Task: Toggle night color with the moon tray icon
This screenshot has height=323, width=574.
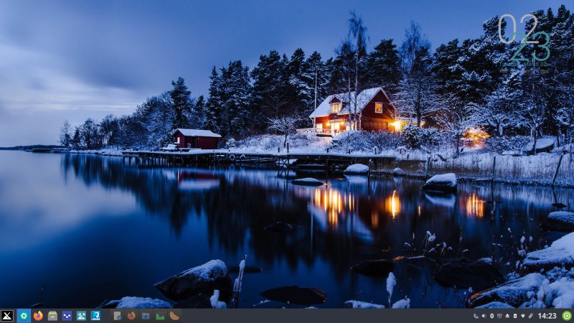Action: pos(476,316)
